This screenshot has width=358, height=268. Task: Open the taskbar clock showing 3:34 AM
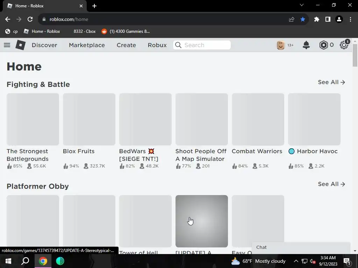tap(328, 261)
